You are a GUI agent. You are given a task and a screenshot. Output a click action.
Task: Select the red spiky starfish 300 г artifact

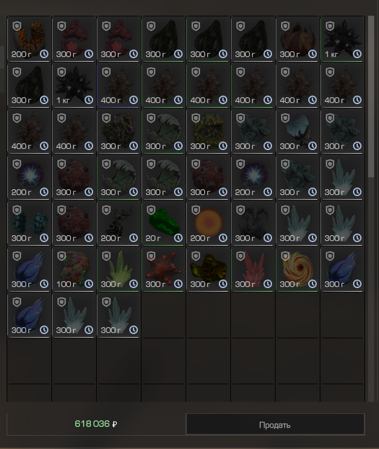(163, 269)
